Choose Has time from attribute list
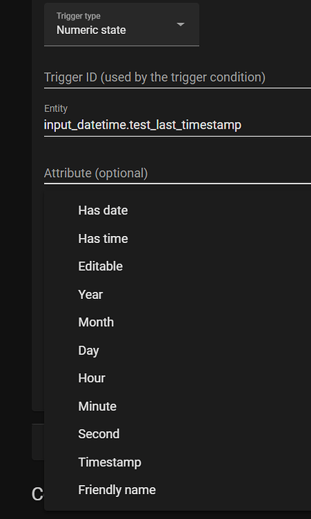This screenshot has width=311, height=519. [x=178, y=238]
